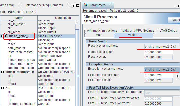The height and width of the screenshot is (106, 180).
Task: Collapse the Reset Vector section
Action: click(x=87, y=41)
